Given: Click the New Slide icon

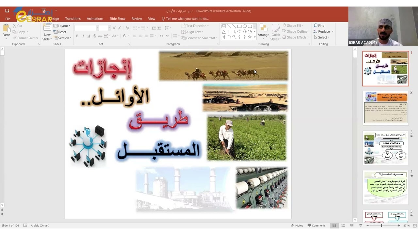Looking at the screenshot, I should [47, 28].
